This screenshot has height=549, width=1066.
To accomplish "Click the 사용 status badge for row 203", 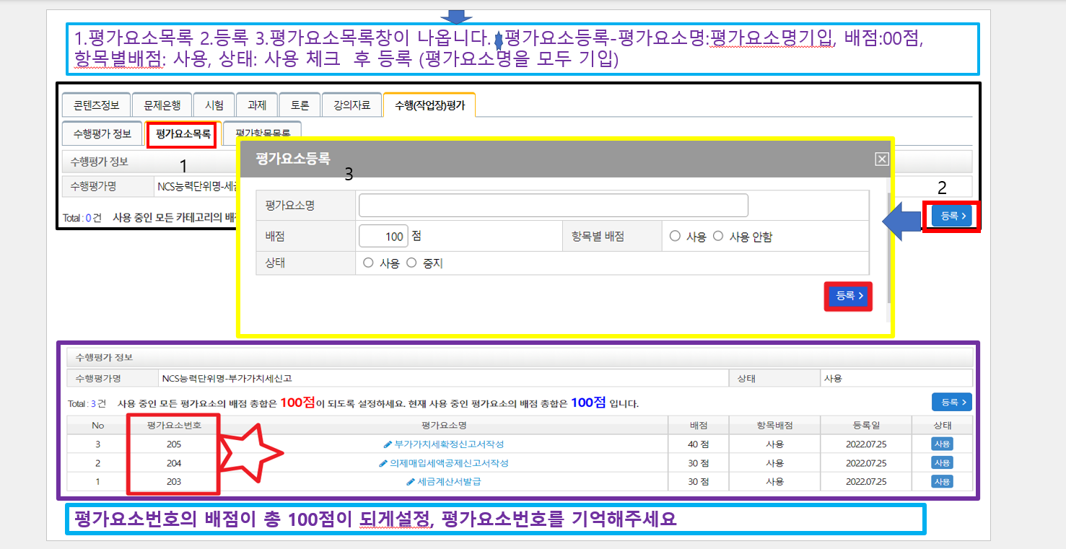I will [x=942, y=481].
